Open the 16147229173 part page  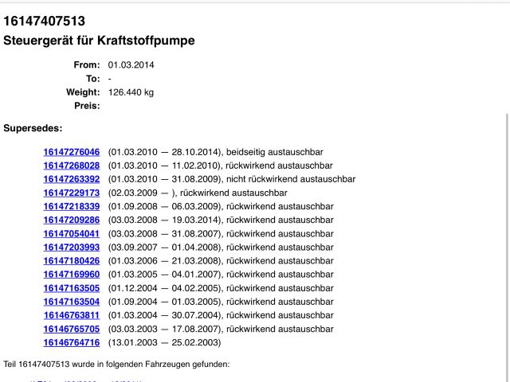tap(72, 193)
